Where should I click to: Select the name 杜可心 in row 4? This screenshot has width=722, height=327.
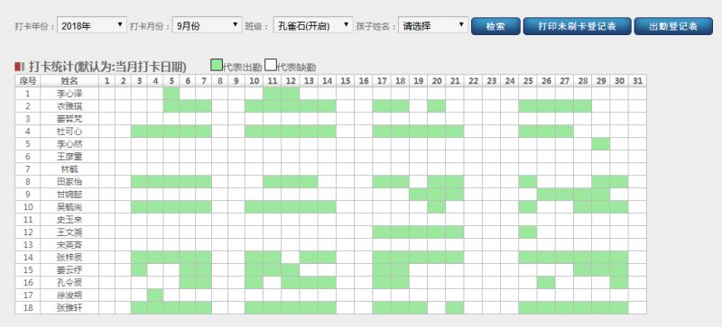pos(69,132)
